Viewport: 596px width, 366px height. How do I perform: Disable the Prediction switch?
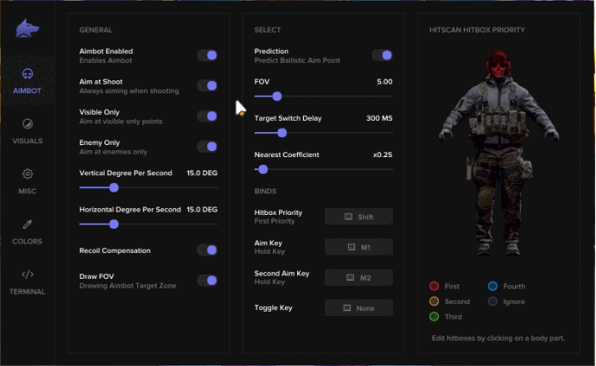(383, 55)
